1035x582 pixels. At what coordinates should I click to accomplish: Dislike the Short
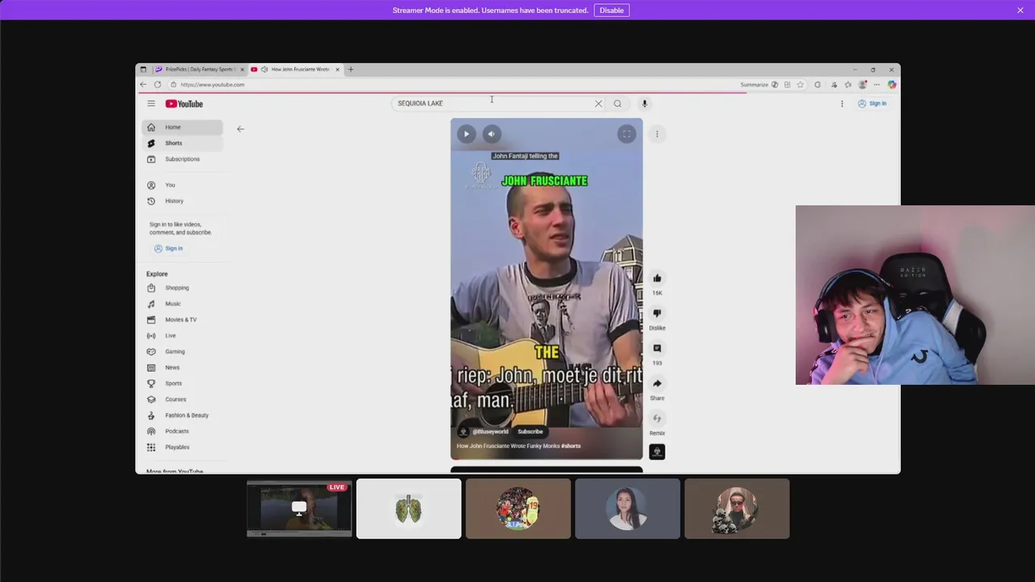657,313
